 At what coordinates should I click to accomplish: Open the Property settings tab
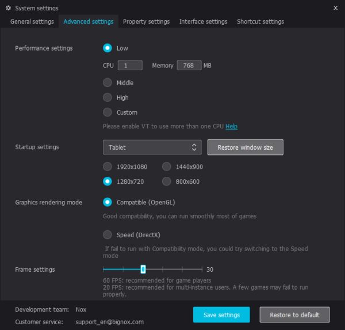146,21
